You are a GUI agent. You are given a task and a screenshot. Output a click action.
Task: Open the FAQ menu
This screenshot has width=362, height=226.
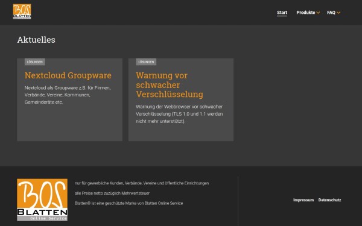coord(331,13)
